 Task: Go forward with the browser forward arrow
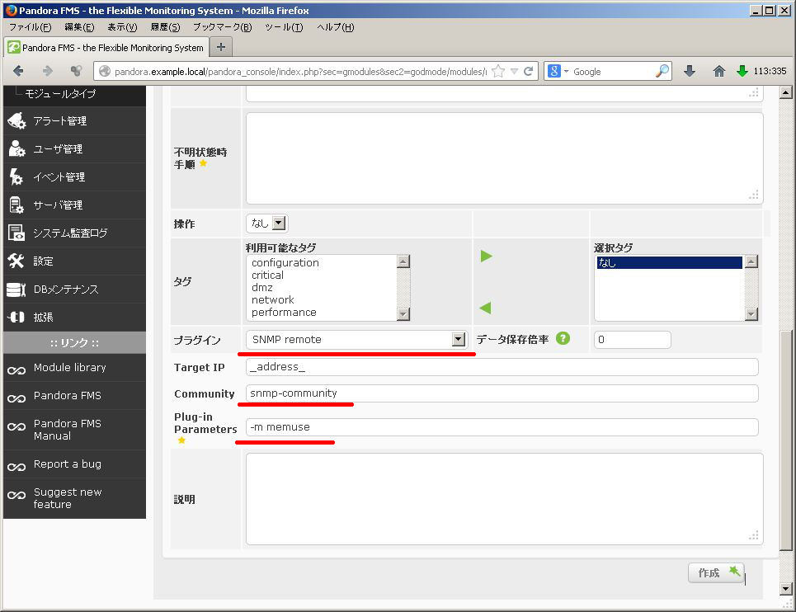(x=47, y=71)
